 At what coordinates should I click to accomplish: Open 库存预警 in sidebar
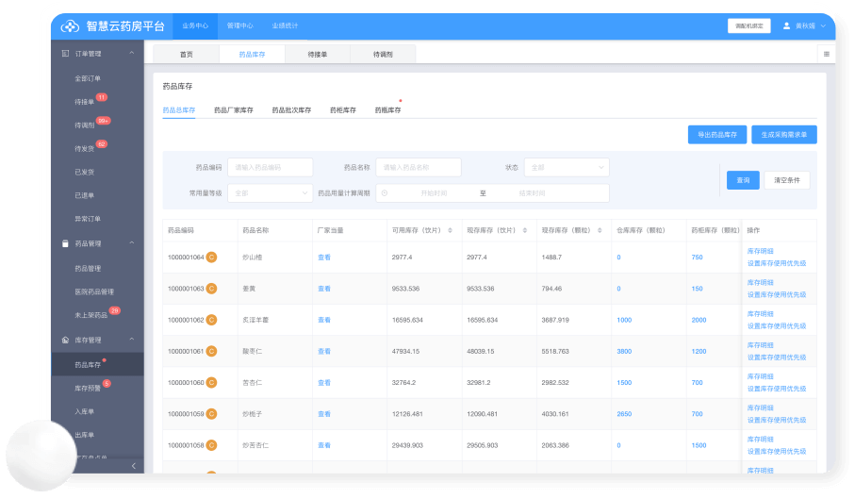pos(88,389)
